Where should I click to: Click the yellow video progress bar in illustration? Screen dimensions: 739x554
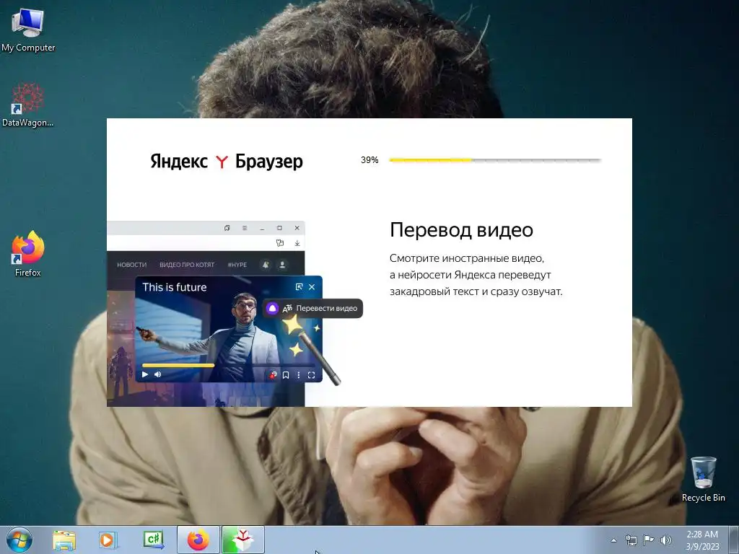coord(178,365)
